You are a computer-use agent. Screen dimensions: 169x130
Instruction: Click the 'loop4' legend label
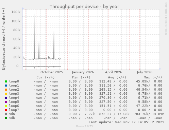click(x=14, y=98)
